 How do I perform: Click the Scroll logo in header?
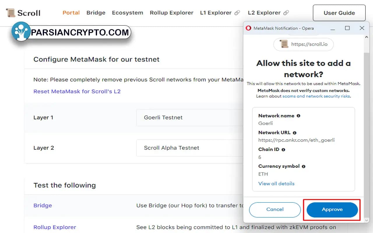(x=23, y=13)
